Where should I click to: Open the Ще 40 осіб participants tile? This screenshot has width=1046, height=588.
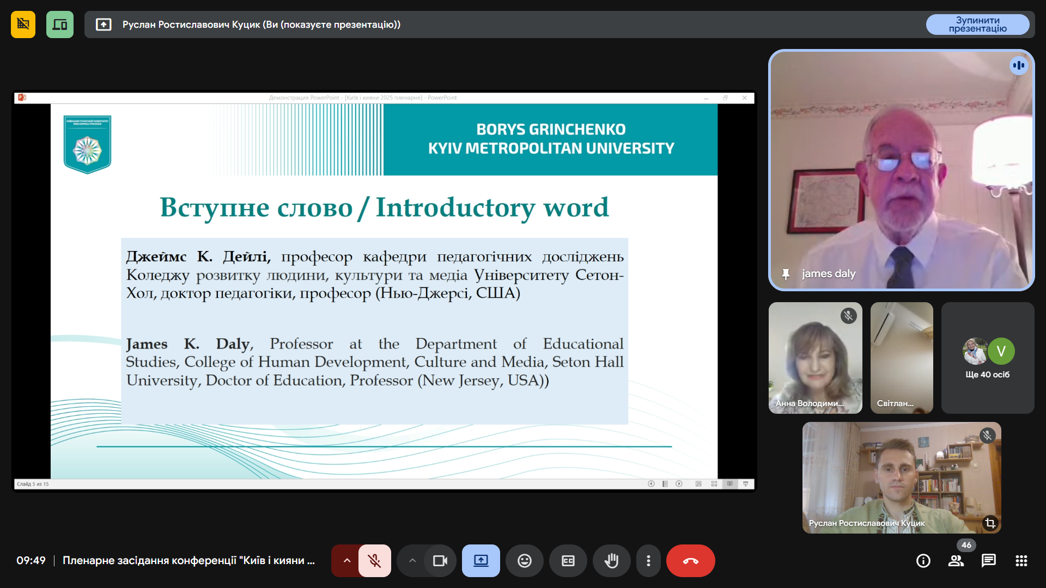tap(987, 358)
